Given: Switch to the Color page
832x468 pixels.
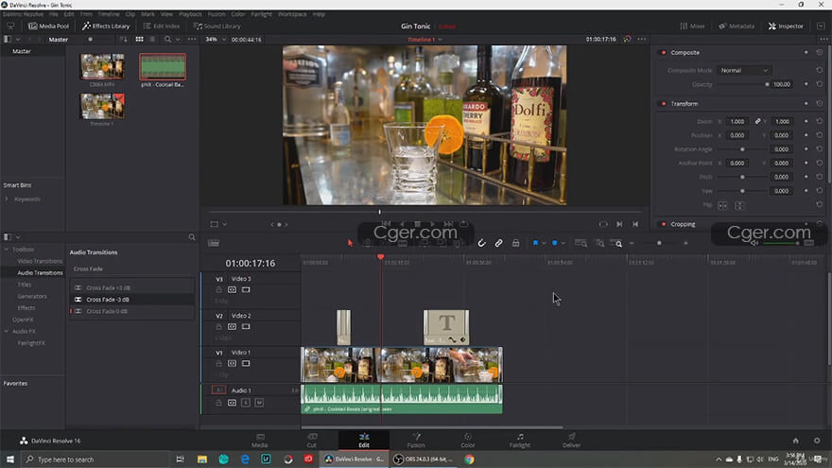Looking at the screenshot, I should tap(467, 441).
